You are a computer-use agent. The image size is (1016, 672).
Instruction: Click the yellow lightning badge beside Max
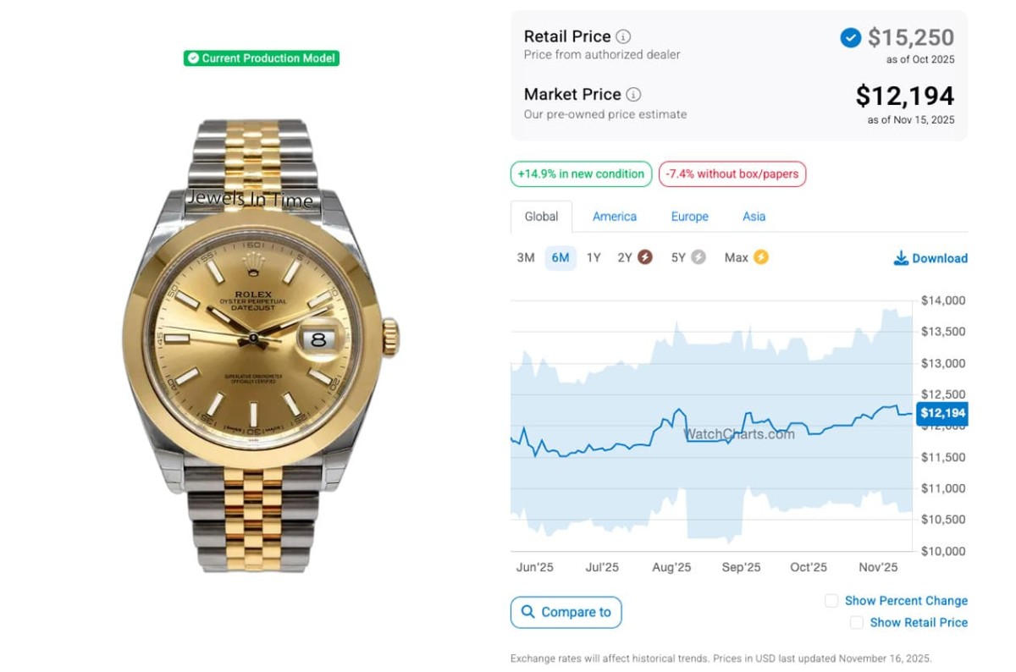click(x=761, y=257)
